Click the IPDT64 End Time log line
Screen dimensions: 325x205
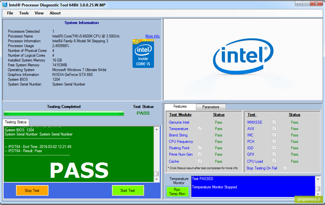coord(38,147)
